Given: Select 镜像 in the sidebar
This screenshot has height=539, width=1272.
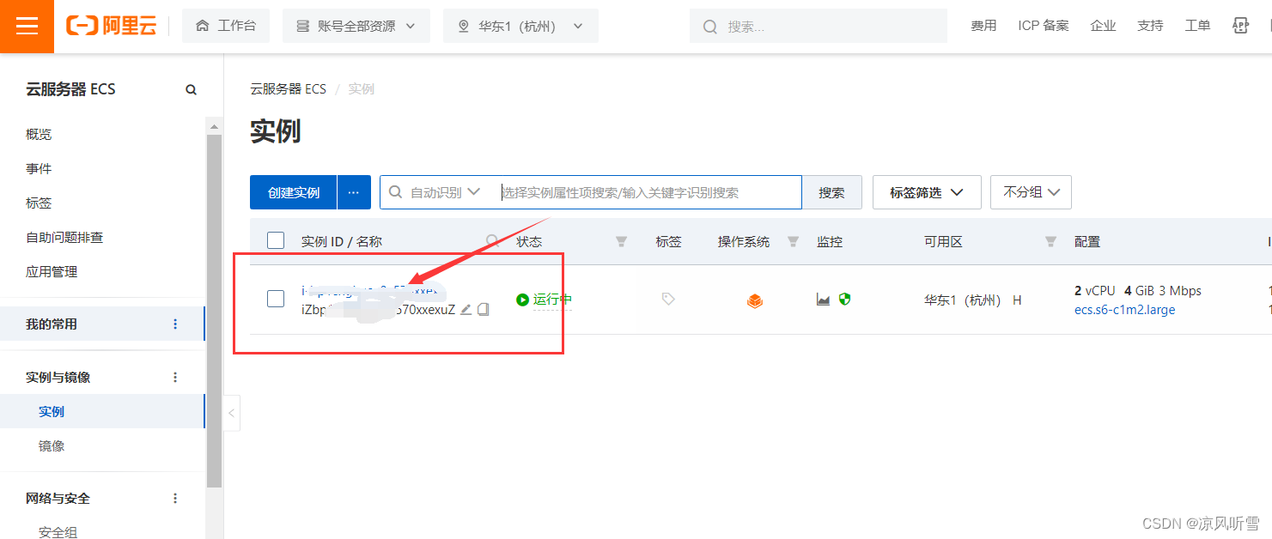Looking at the screenshot, I should (x=52, y=446).
